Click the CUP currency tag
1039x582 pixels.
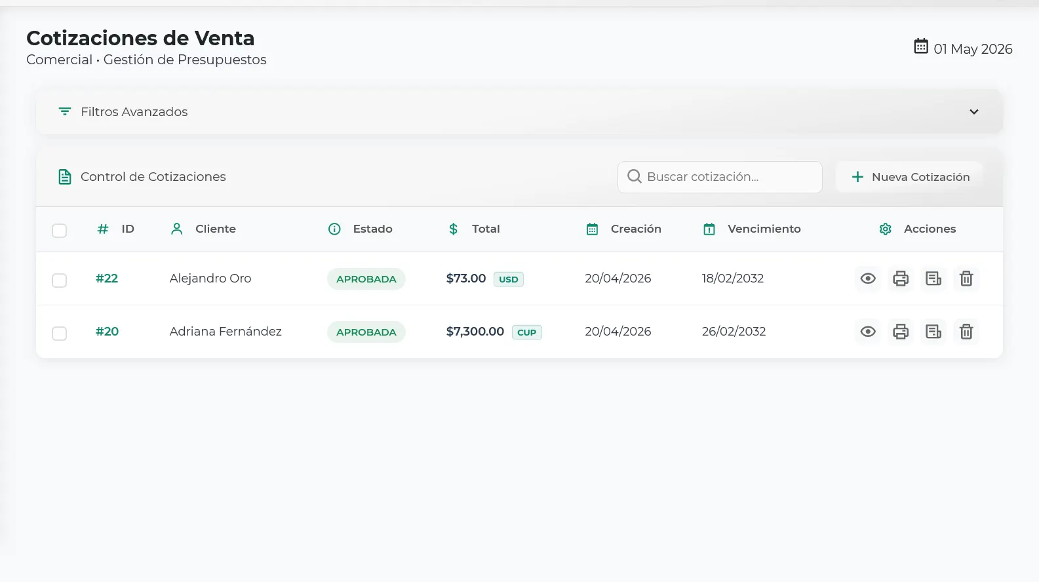(x=527, y=332)
